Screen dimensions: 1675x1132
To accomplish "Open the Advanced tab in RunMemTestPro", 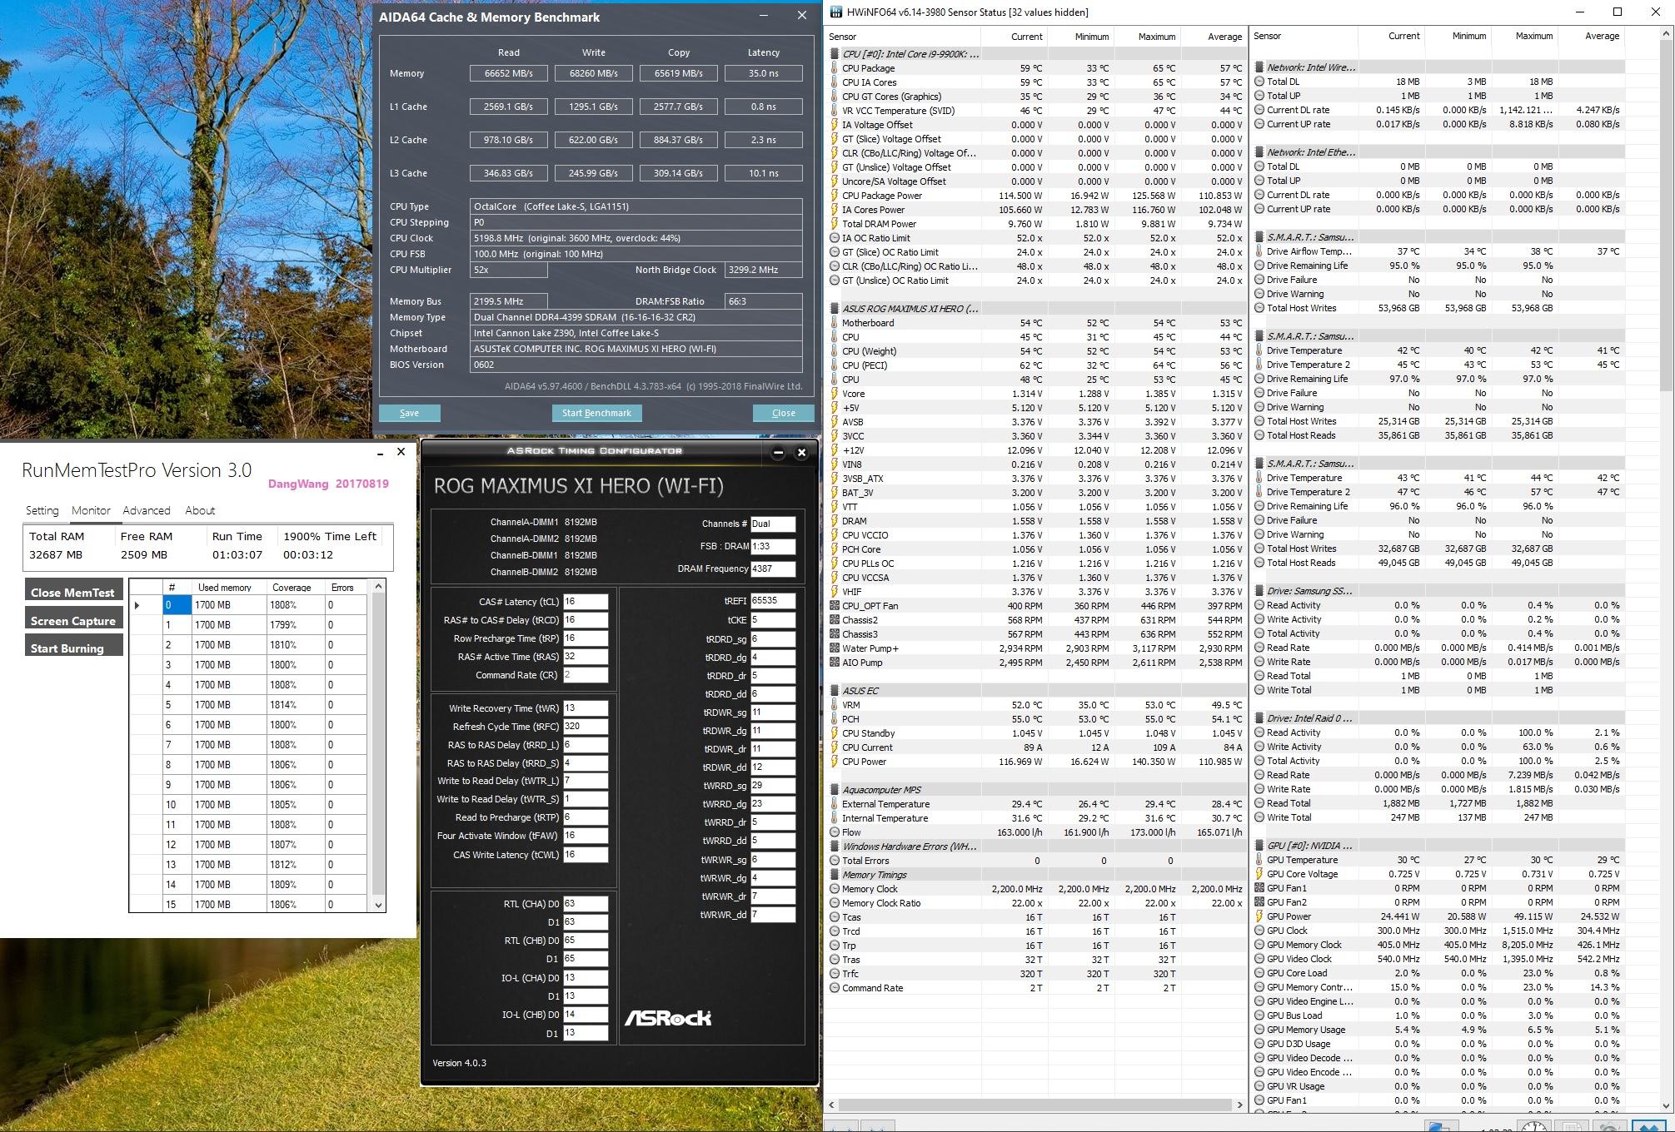I will (147, 510).
